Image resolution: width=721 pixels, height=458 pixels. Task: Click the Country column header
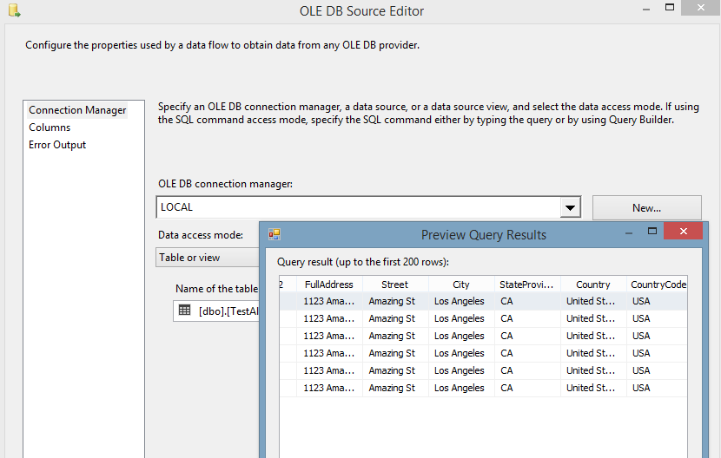click(593, 285)
